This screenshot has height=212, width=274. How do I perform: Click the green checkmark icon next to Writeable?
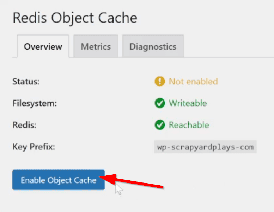click(160, 103)
